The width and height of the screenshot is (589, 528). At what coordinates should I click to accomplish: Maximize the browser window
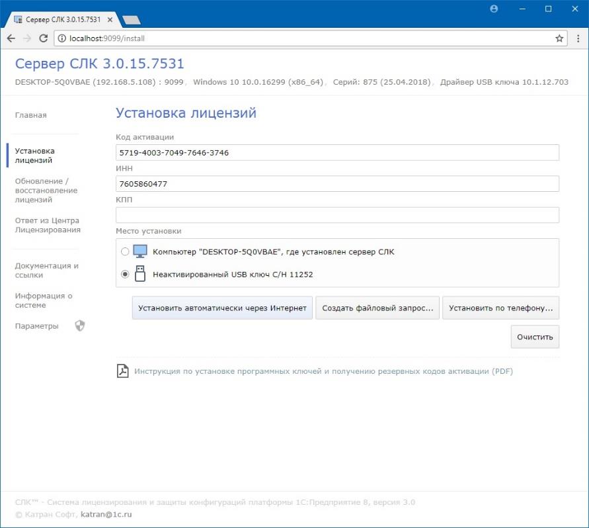(x=549, y=9)
